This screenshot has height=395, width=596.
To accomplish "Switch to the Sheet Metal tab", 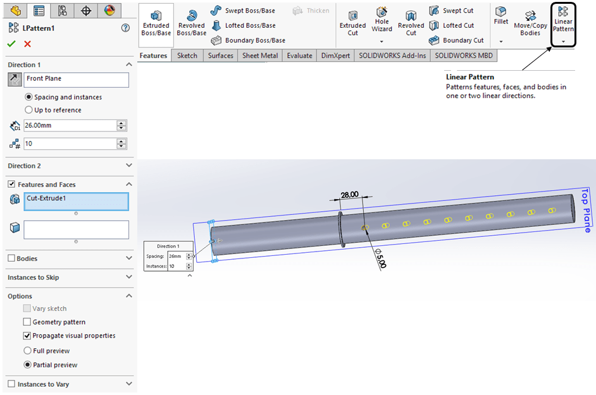I will tap(260, 56).
